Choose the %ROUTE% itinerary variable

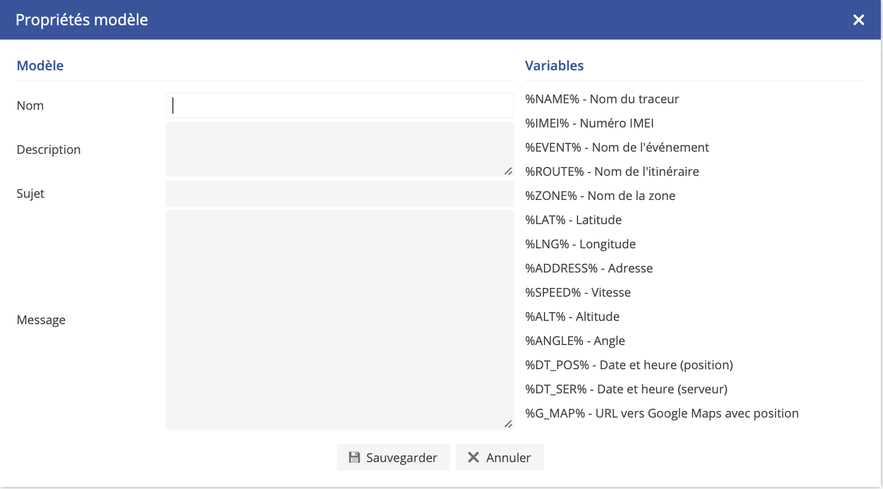612,171
